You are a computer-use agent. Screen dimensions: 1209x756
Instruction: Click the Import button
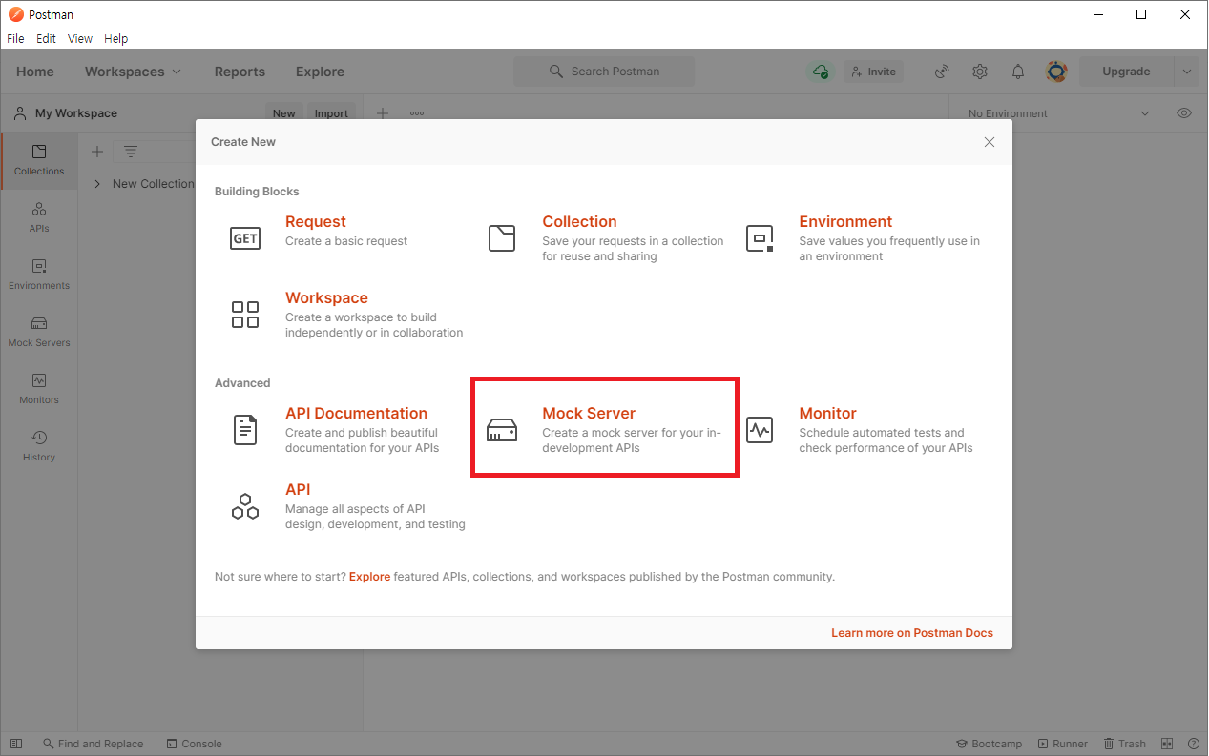pyautogui.click(x=331, y=113)
